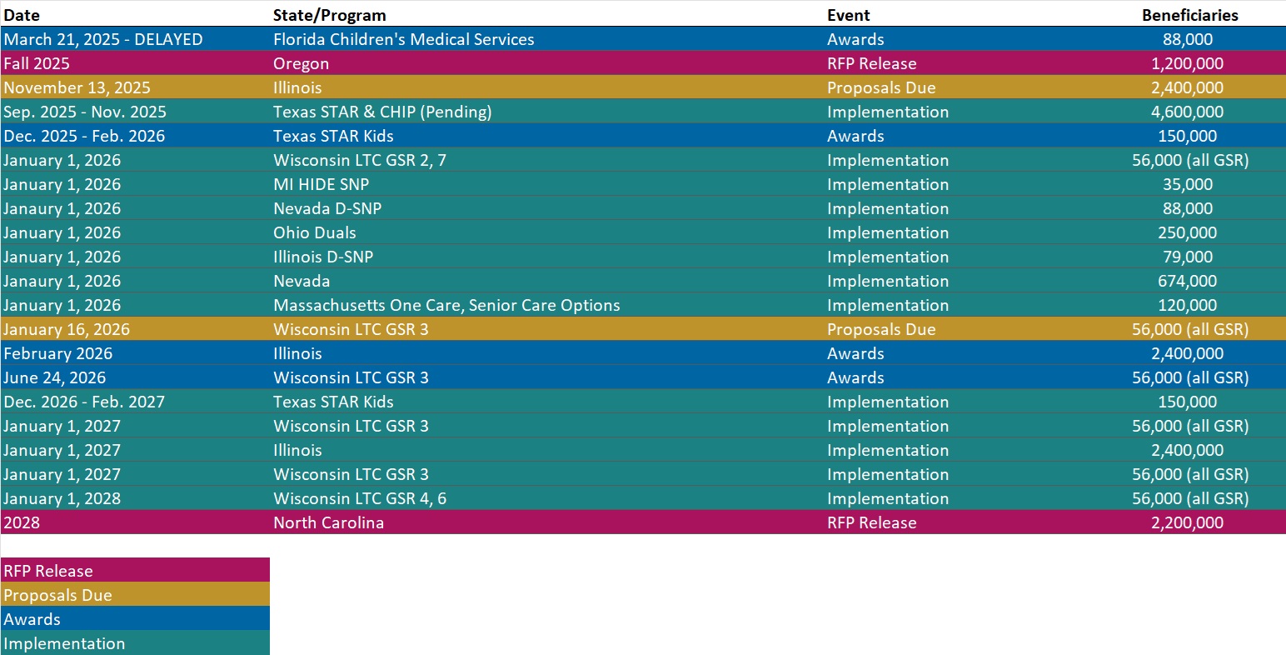The width and height of the screenshot is (1286, 655).
Task: Click Massachusetts One Care, Senior Care Options
Action: pyautogui.click(x=446, y=305)
